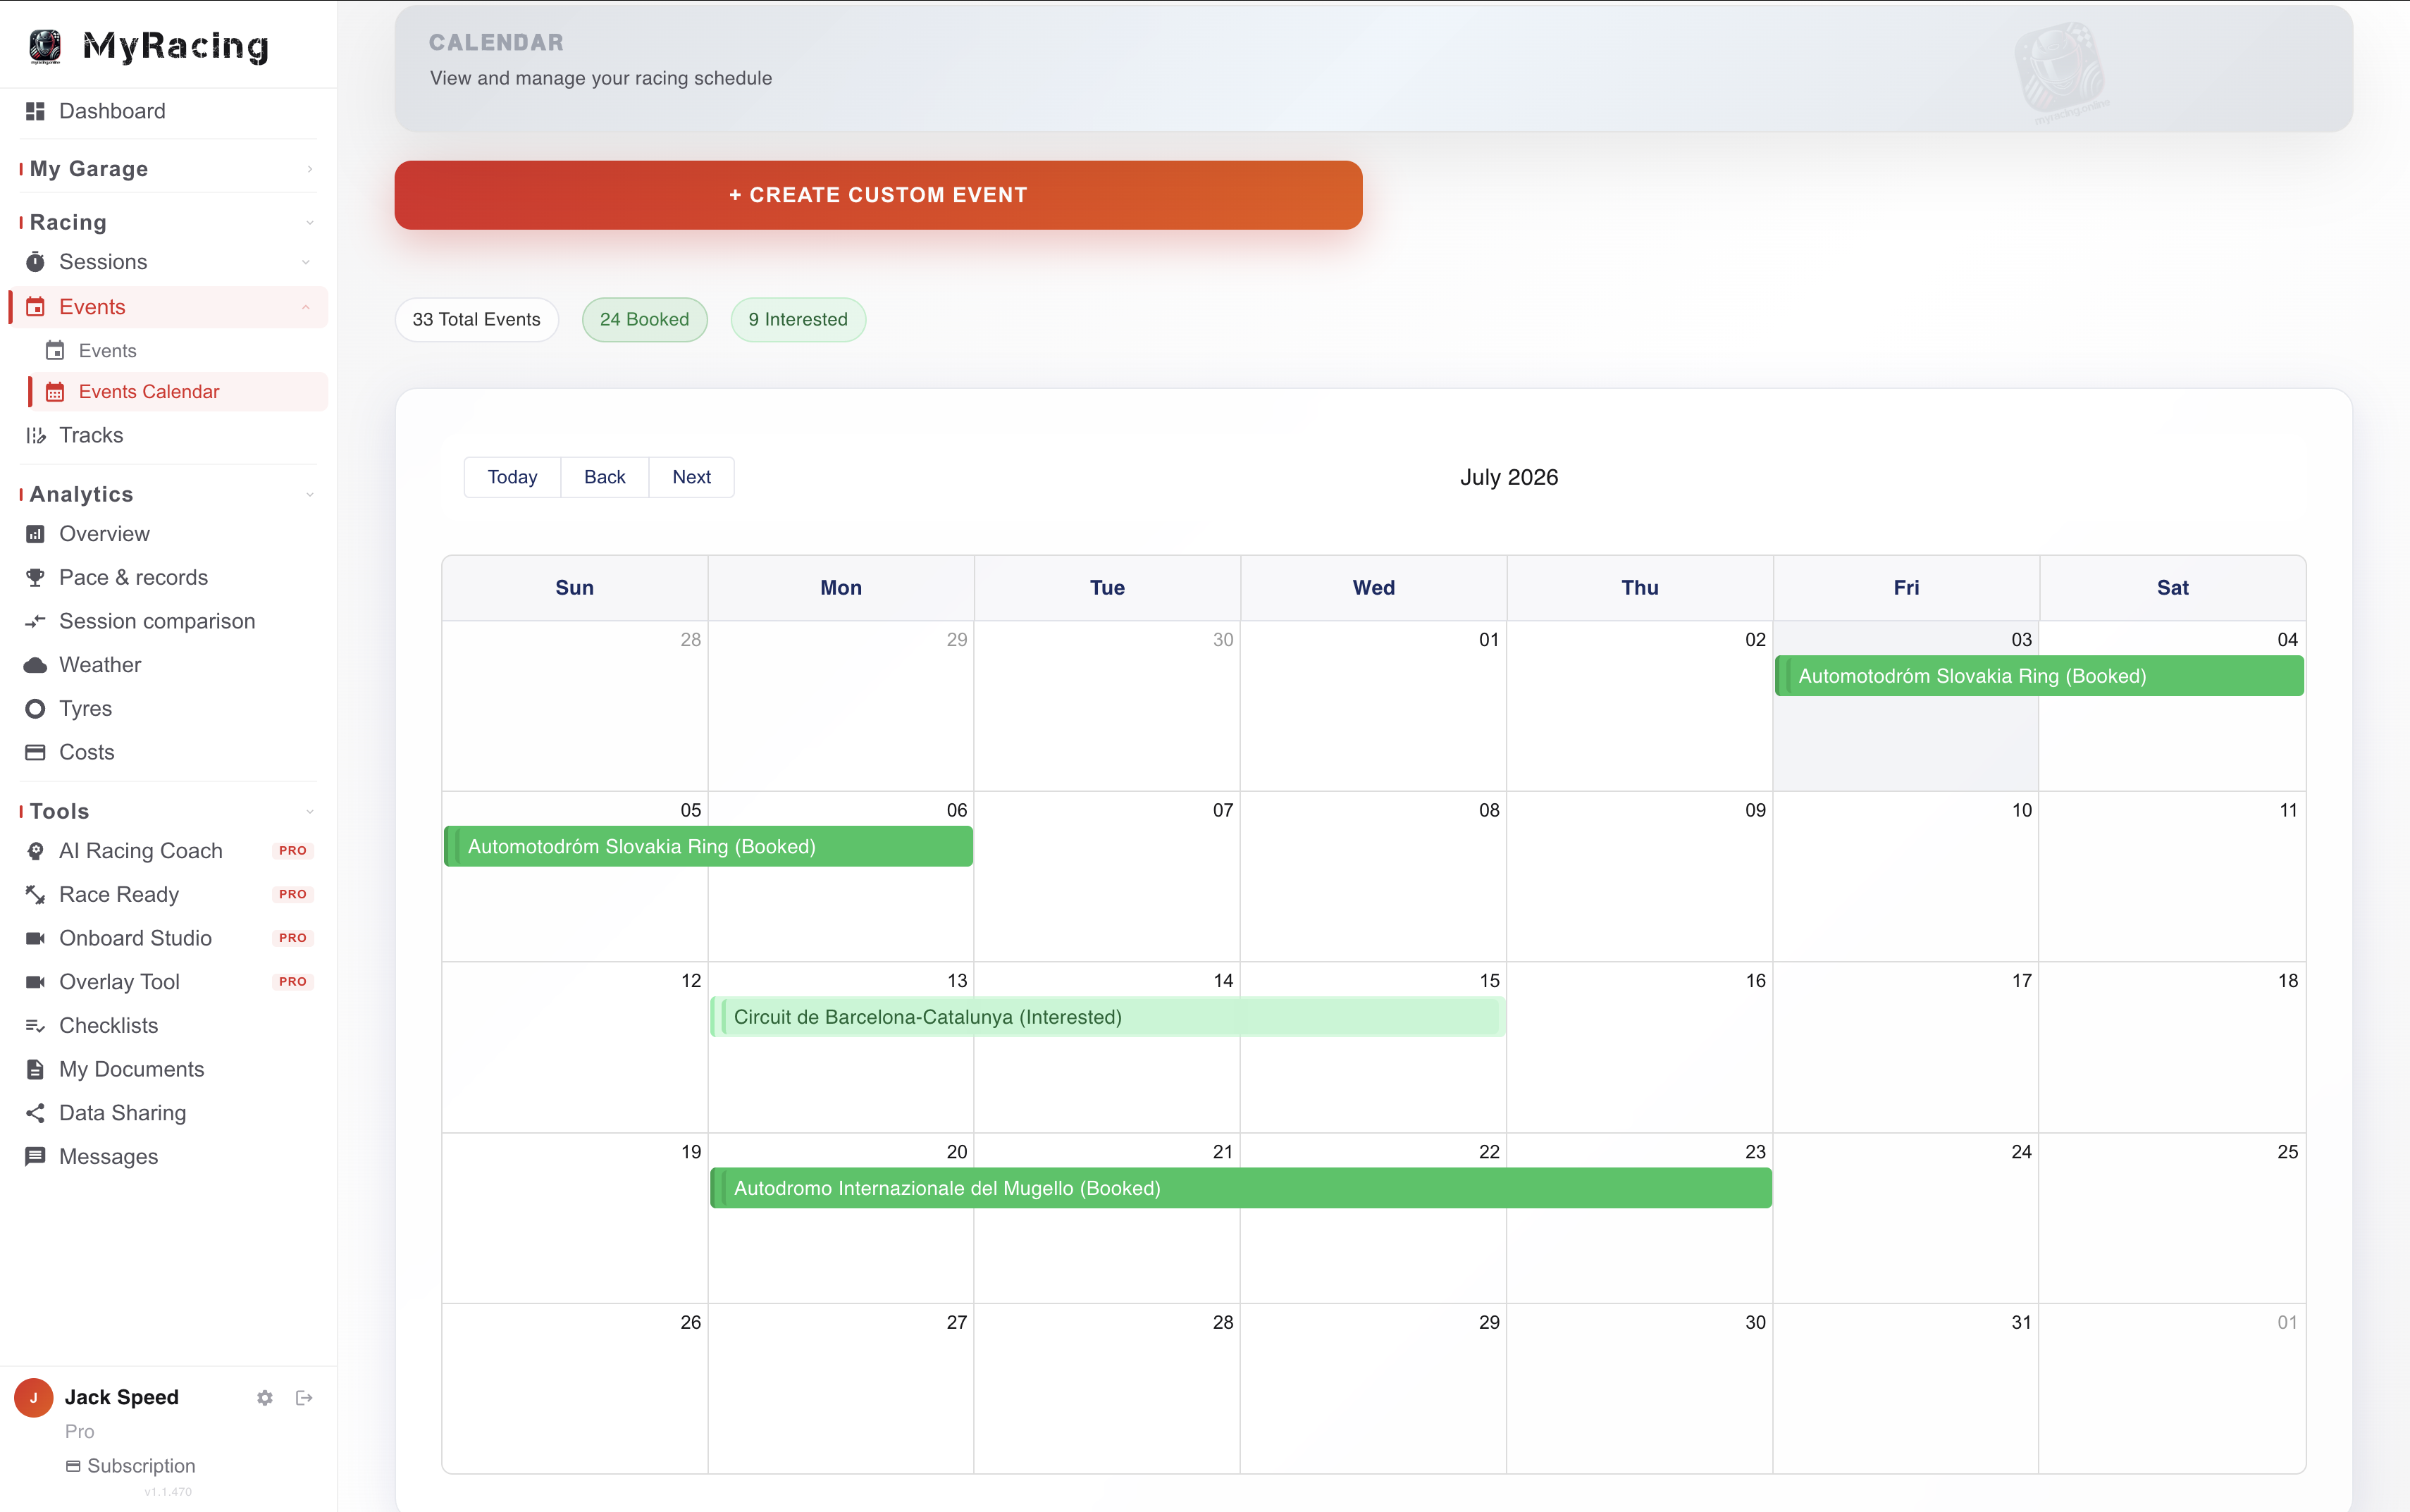The image size is (2410, 1512).
Task: Go Back one month
Action: [x=604, y=477]
